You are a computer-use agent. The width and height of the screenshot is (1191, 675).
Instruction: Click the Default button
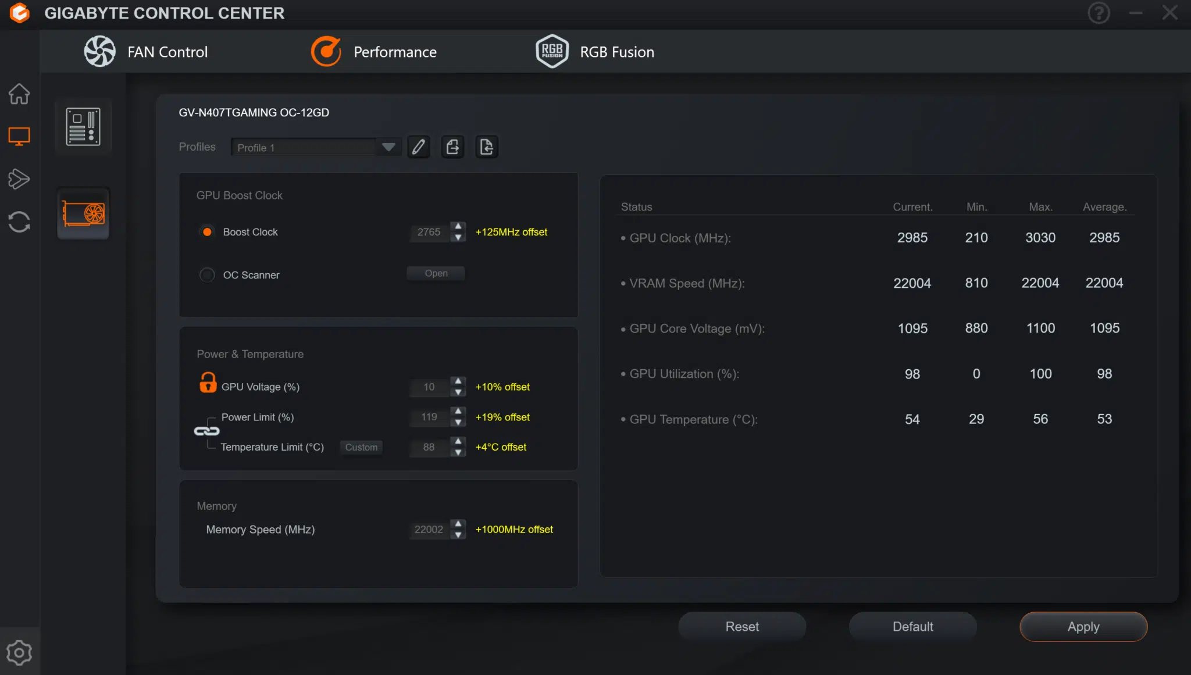[912, 627]
